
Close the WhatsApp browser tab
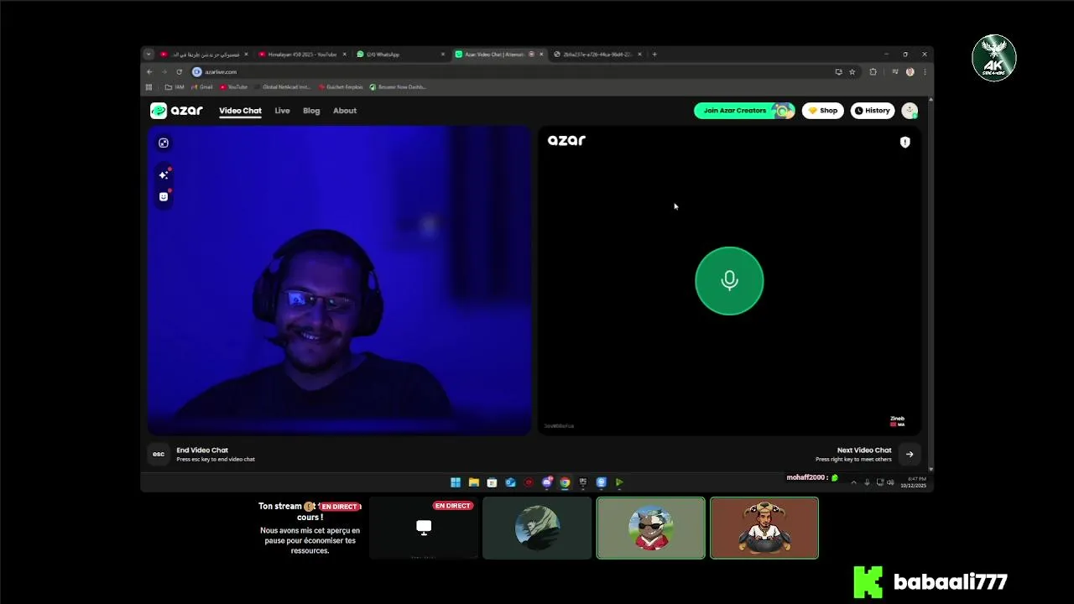[443, 55]
